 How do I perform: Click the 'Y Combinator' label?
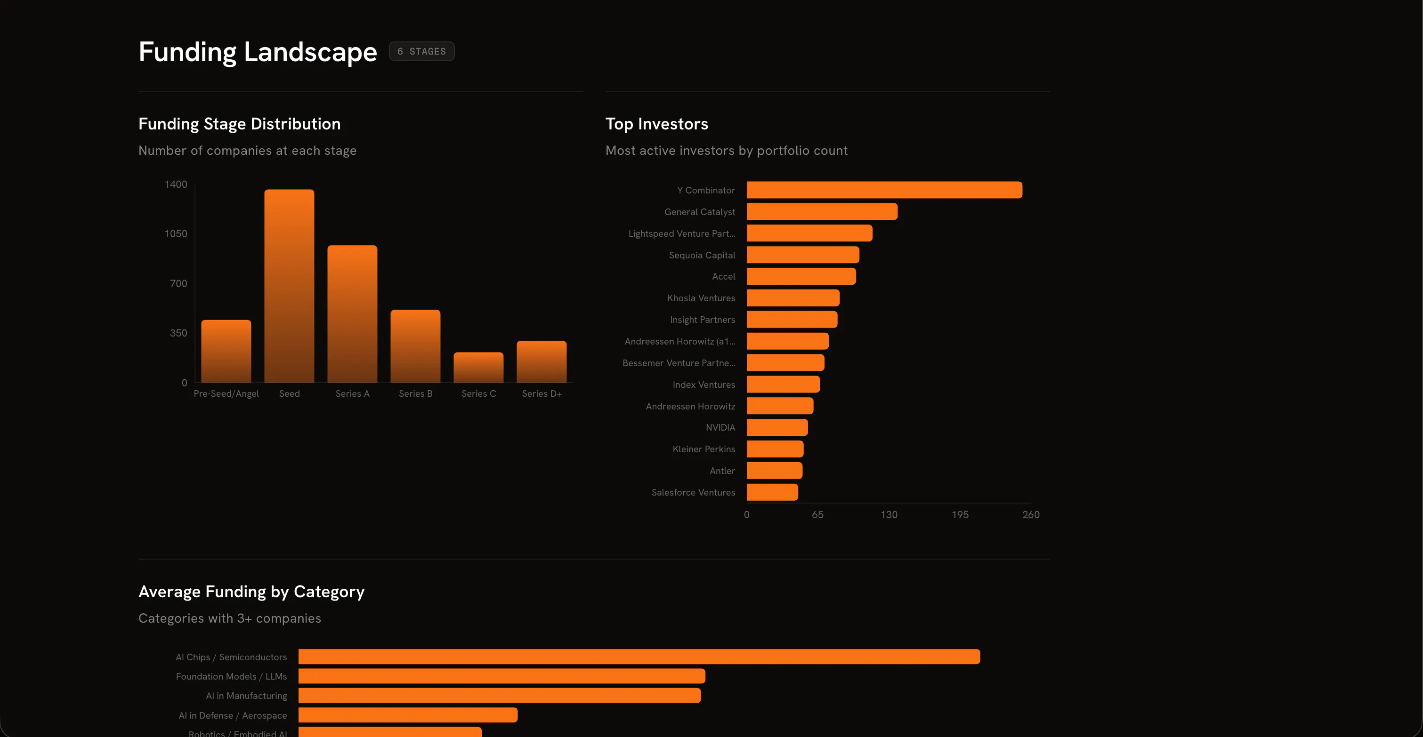(705, 190)
